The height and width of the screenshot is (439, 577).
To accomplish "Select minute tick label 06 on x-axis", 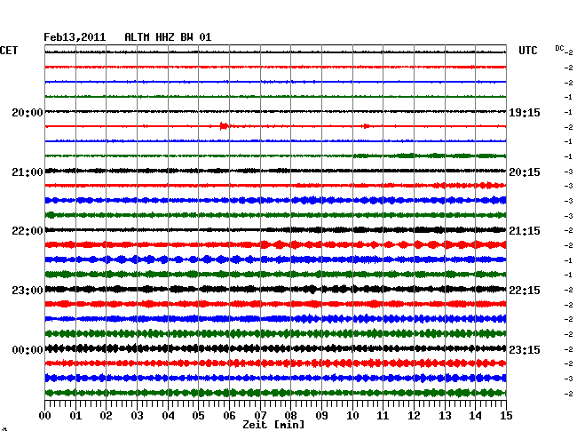I will [229, 416].
